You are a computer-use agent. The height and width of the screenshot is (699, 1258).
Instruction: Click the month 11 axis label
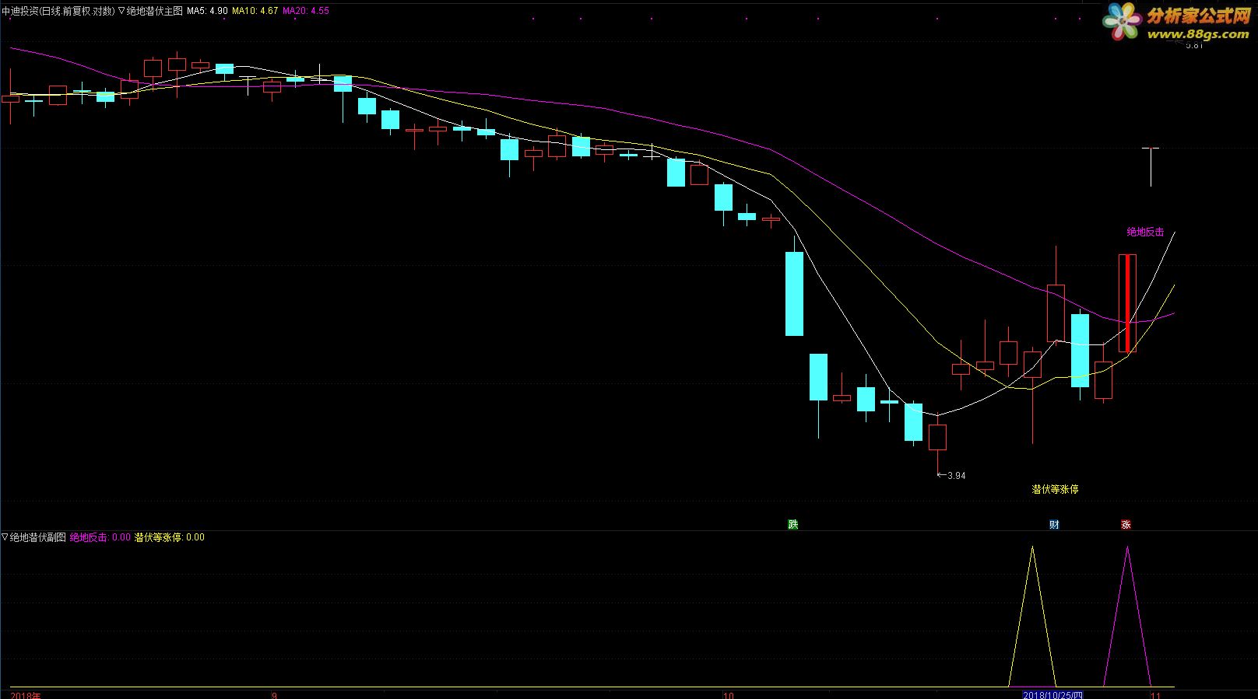tap(1155, 695)
